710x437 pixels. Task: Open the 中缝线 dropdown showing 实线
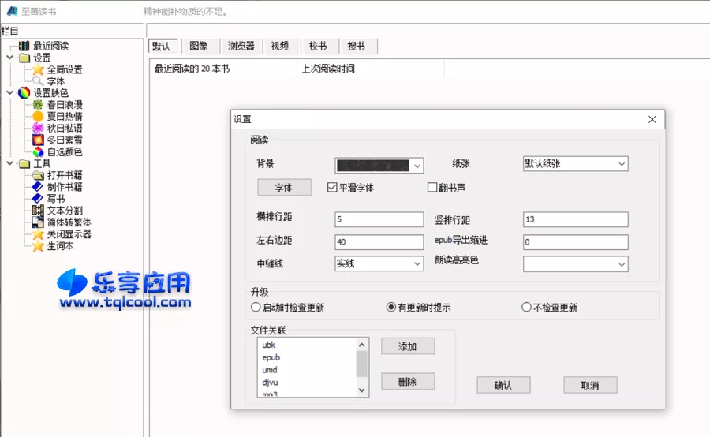tap(379, 263)
